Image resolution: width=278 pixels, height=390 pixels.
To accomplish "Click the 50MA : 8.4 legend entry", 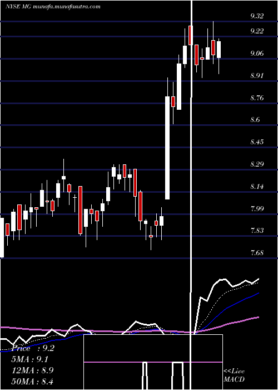I will 32,381.
